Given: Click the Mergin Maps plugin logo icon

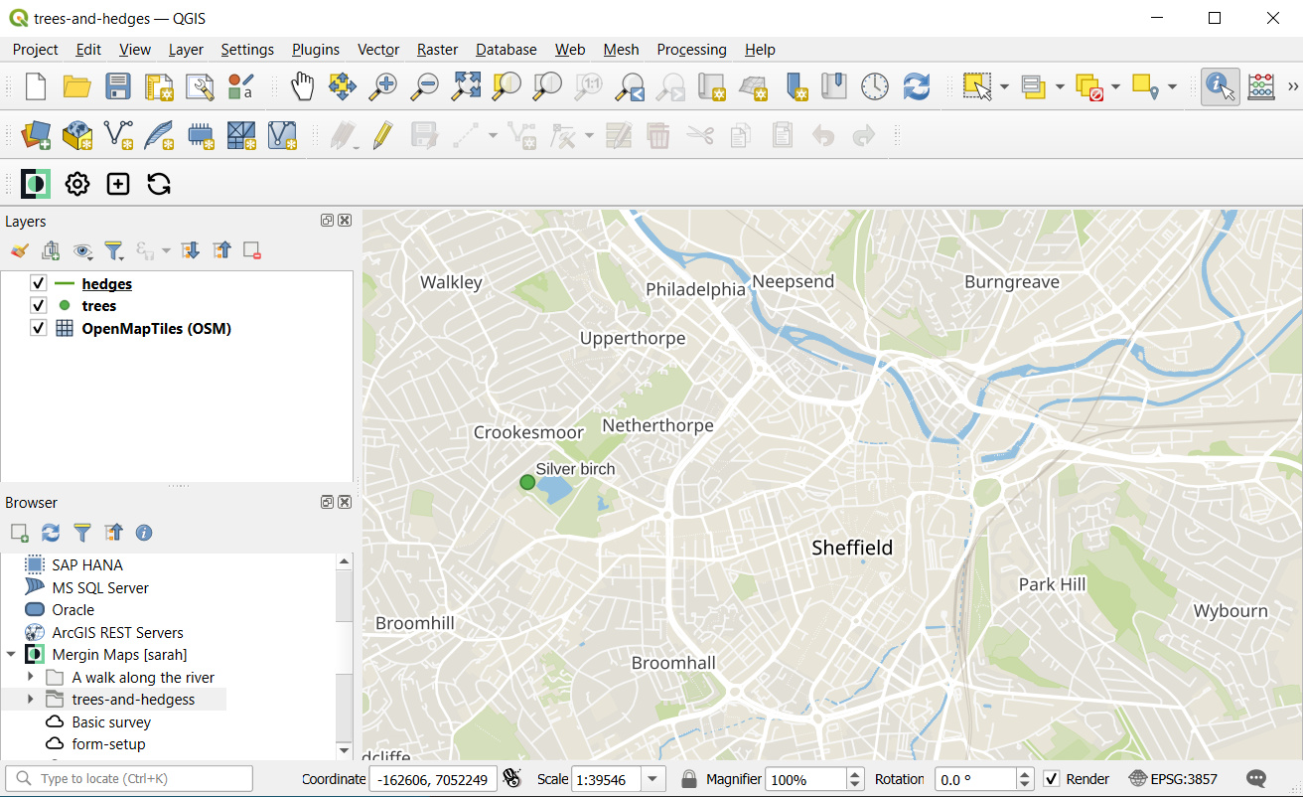Looking at the screenshot, I should tap(36, 184).
